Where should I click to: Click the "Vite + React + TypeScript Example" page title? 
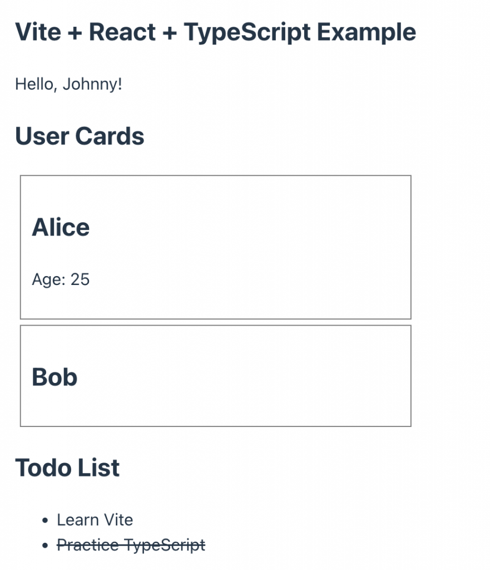tap(215, 32)
